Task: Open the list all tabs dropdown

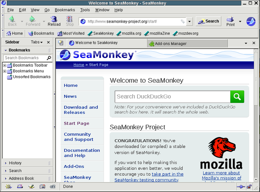Action: tap(246, 43)
